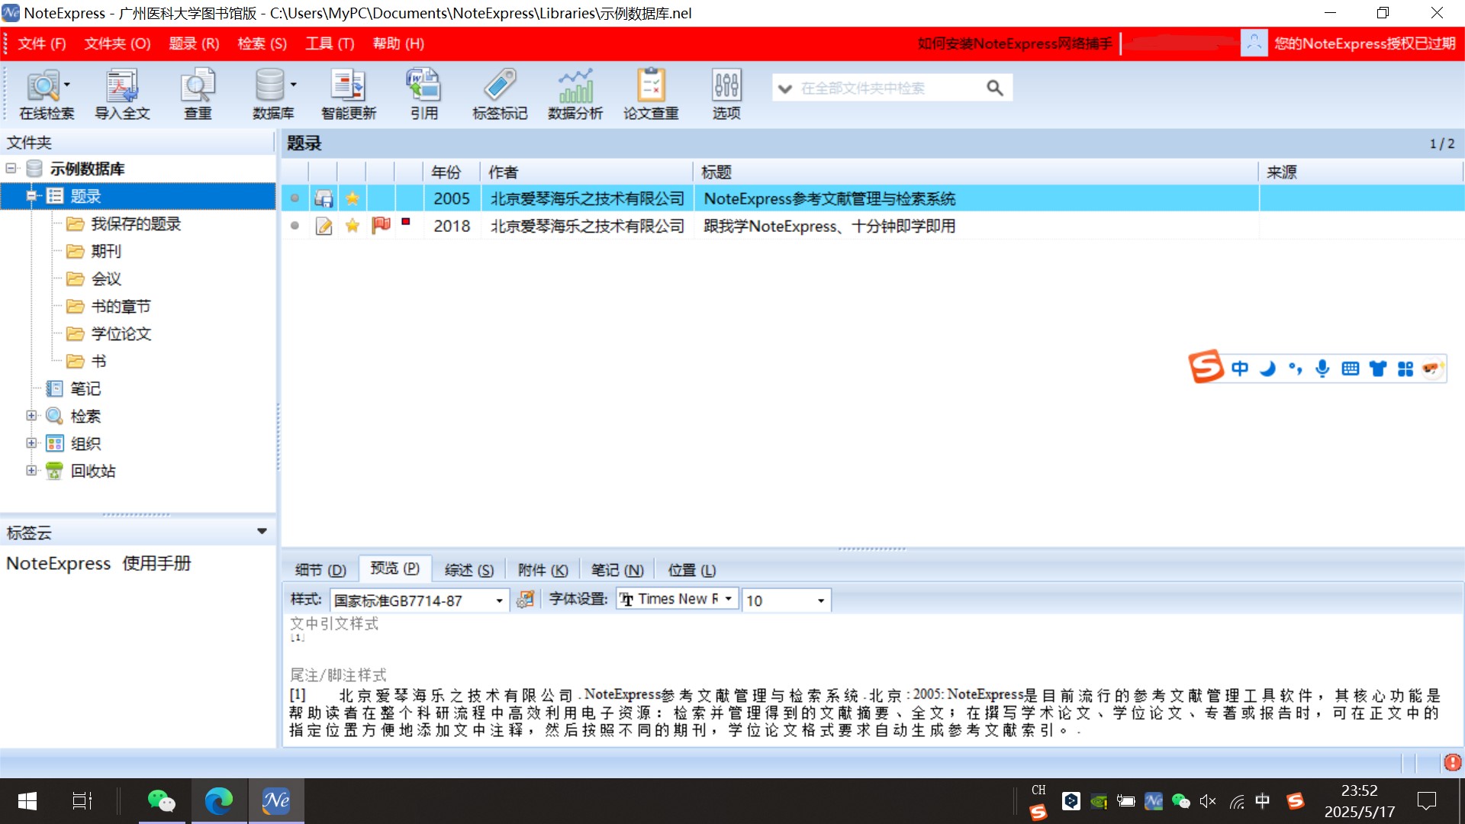Open the 工具 (T) menu
The height and width of the screenshot is (824, 1465).
[330, 43]
